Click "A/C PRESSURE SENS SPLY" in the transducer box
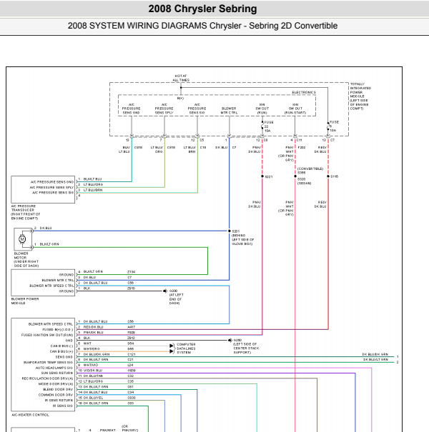 52,187
